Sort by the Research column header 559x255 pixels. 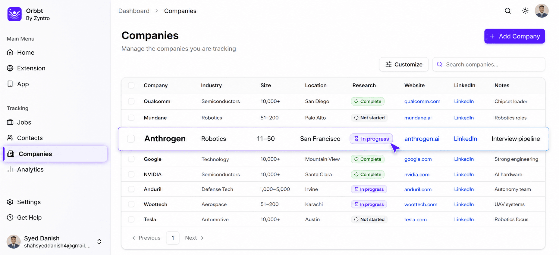(364, 85)
